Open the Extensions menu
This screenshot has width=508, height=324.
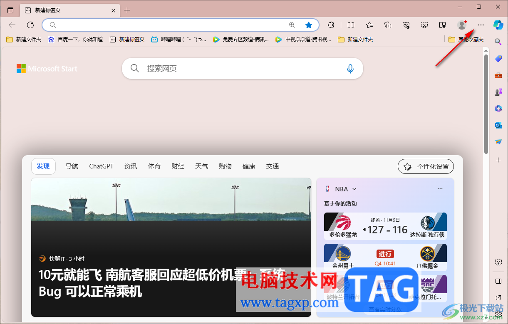point(331,25)
